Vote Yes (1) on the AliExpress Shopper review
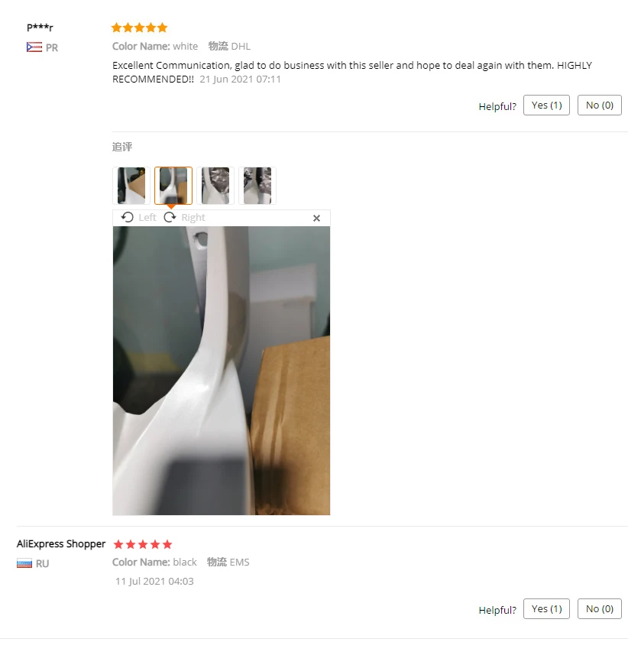628x655 pixels. click(x=546, y=609)
